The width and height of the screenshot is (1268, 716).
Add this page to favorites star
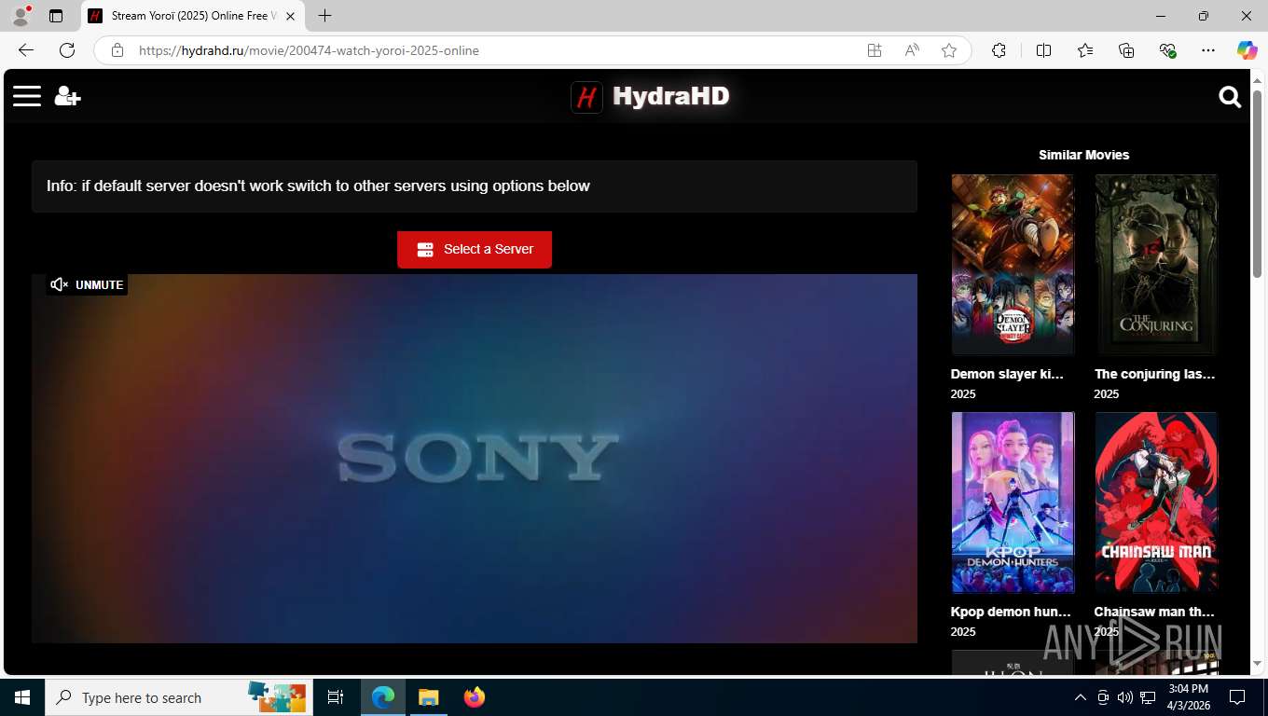click(949, 50)
